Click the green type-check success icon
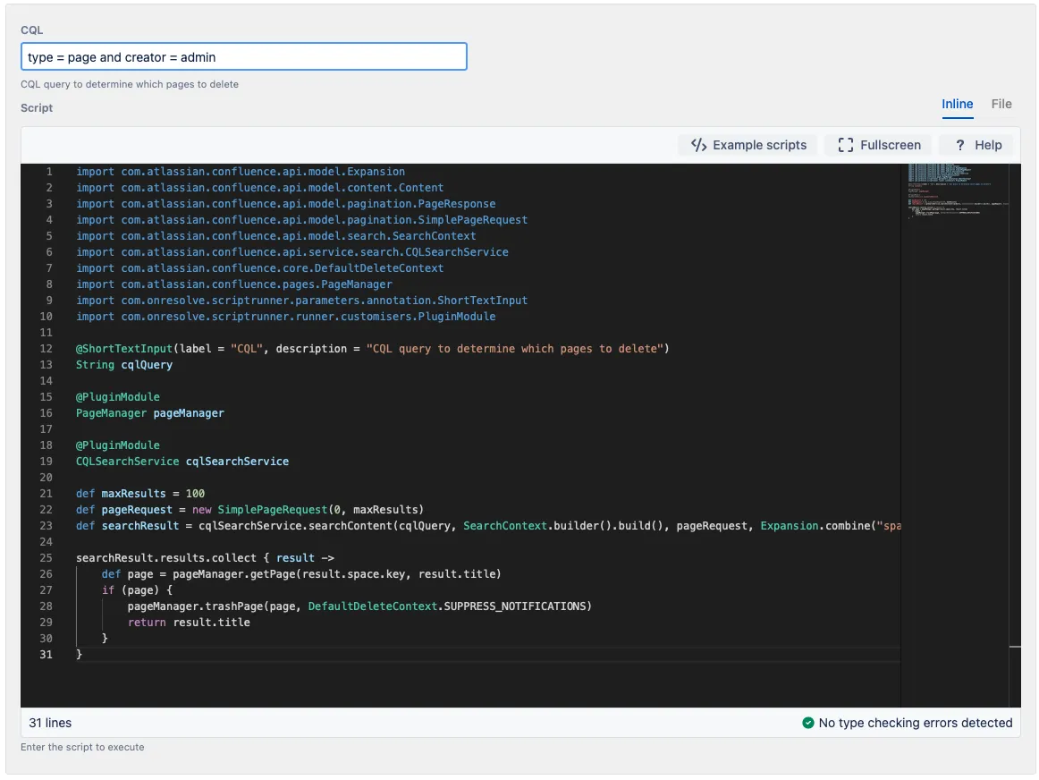The image size is (1039, 780). point(807,723)
